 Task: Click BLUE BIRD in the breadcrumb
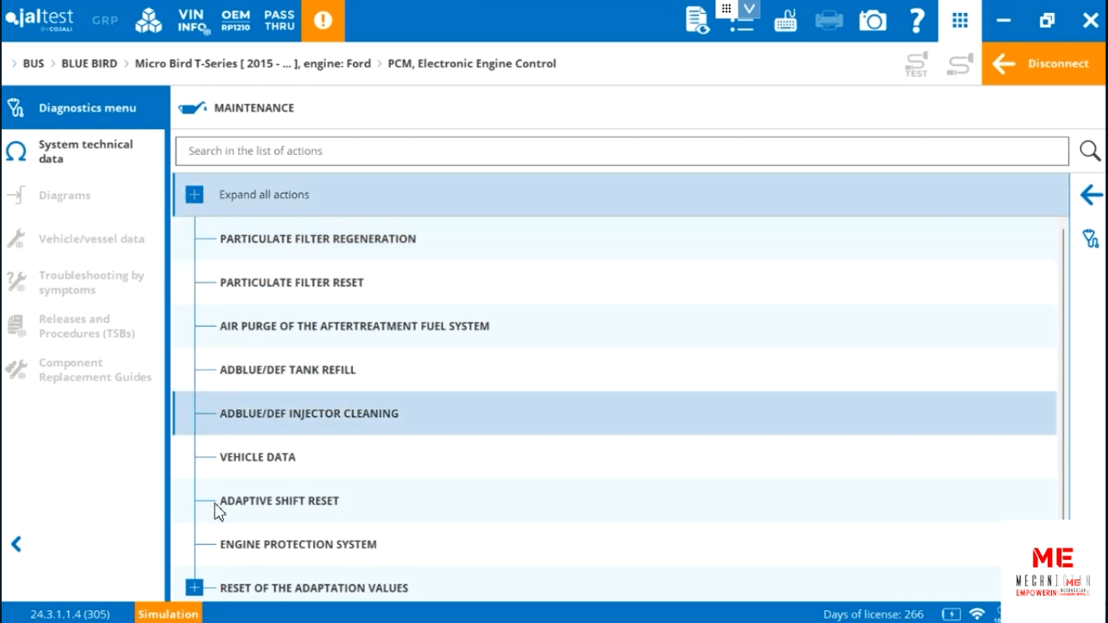click(x=89, y=63)
